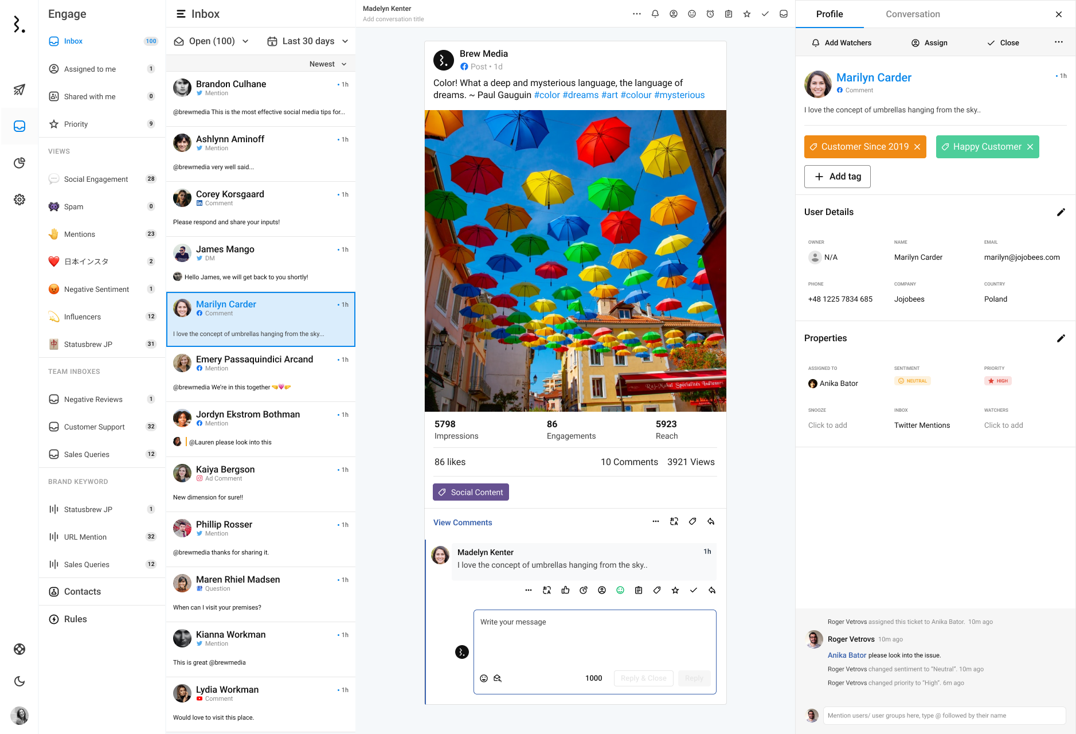The width and height of the screenshot is (1076, 734).
Task: Open the Customer Support team inbox
Action: [94, 427]
